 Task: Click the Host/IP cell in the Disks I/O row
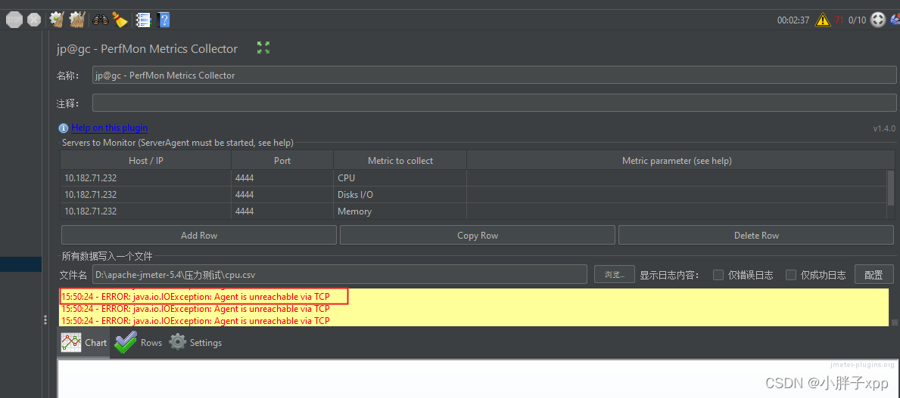point(146,195)
